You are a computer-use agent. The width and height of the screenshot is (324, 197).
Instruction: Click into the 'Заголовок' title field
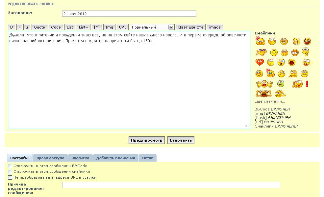tap(129, 14)
